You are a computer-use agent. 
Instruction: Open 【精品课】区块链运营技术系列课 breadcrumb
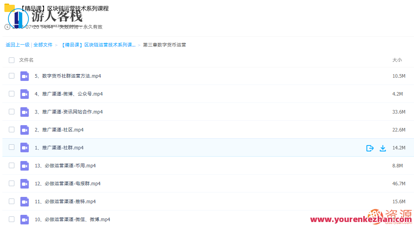(x=98, y=45)
